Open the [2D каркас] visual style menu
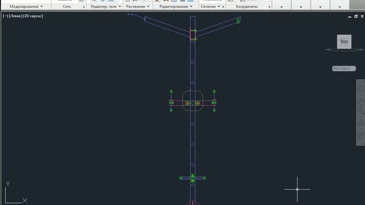Image resolution: width=365 pixels, height=205 pixels. coord(33,16)
